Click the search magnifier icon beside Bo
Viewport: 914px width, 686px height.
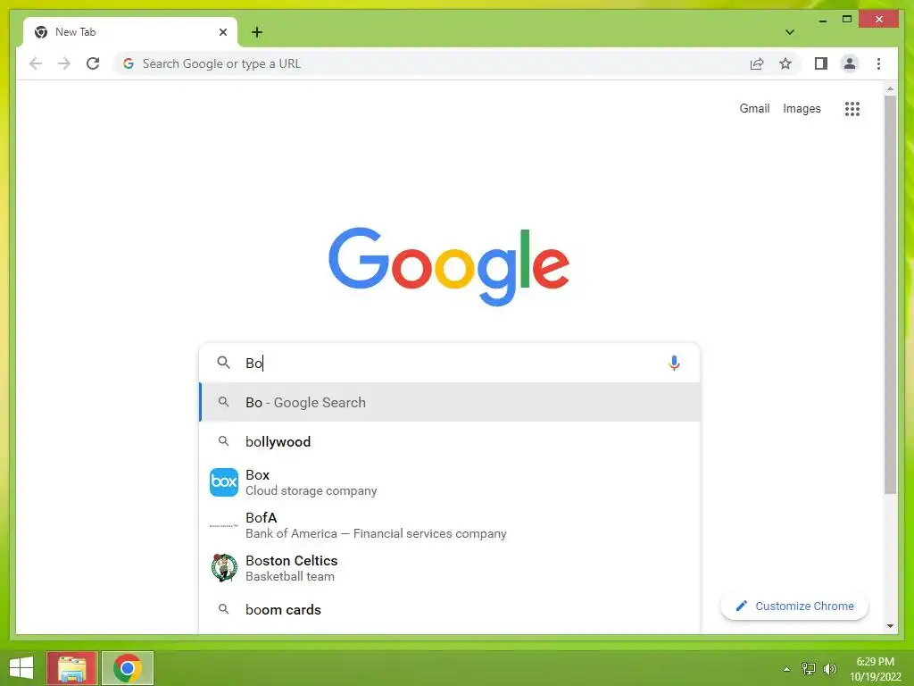(223, 363)
